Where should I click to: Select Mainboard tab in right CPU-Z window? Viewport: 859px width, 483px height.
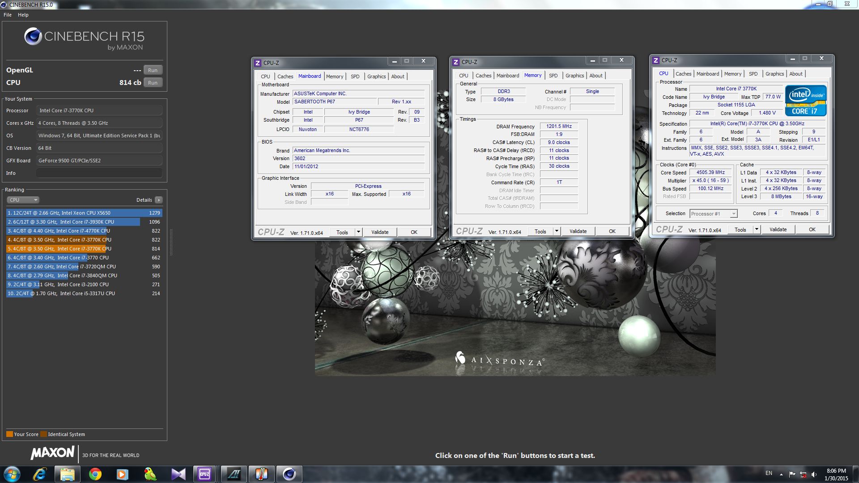pyautogui.click(x=707, y=74)
